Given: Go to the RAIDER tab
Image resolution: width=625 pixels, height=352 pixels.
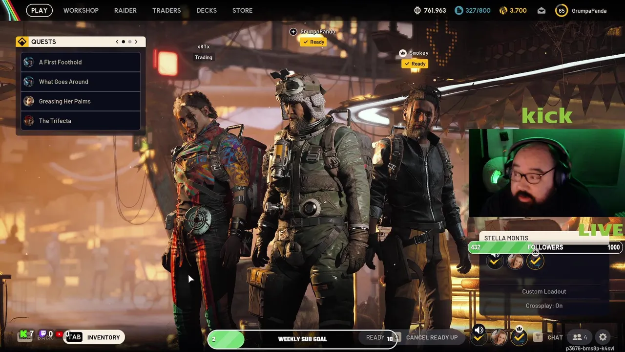Looking at the screenshot, I should coord(125,10).
